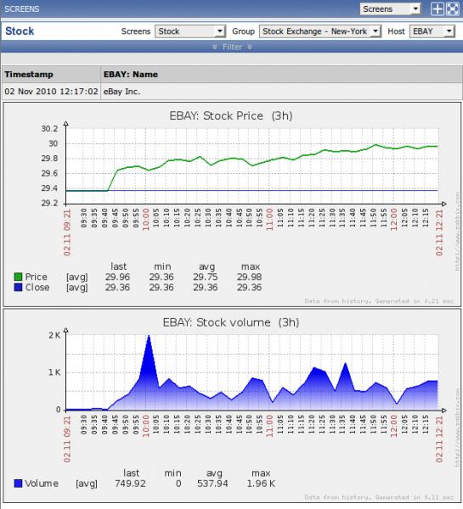Click the EBAY: Name column header
Screen dimensions: 463x509
coord(281,75)
